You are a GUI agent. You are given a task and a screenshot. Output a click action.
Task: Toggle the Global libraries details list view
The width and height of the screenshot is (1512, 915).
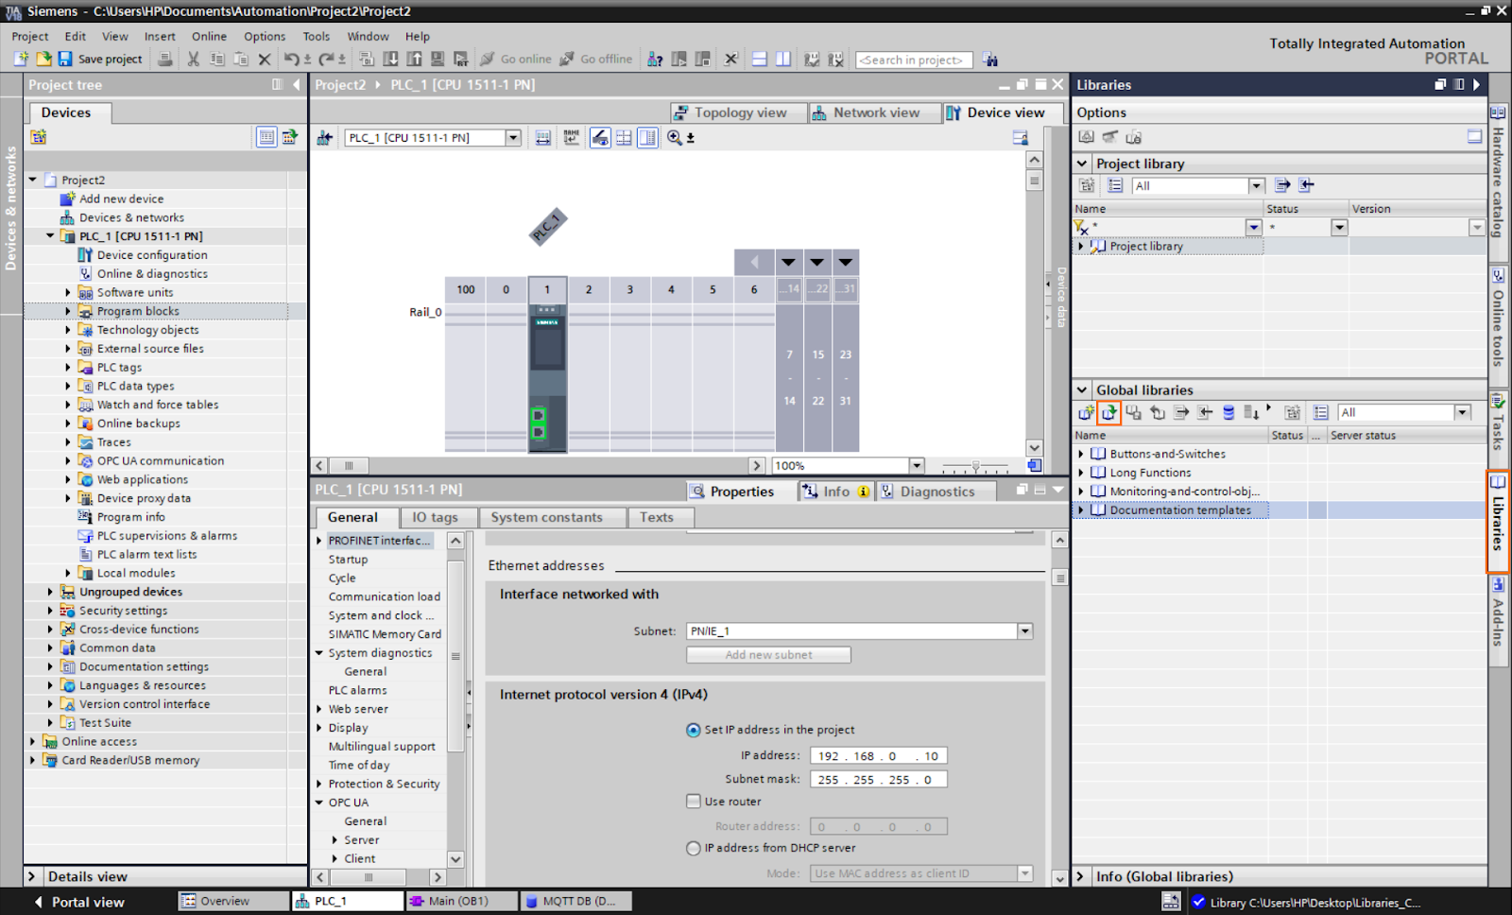coord(1321,412)
